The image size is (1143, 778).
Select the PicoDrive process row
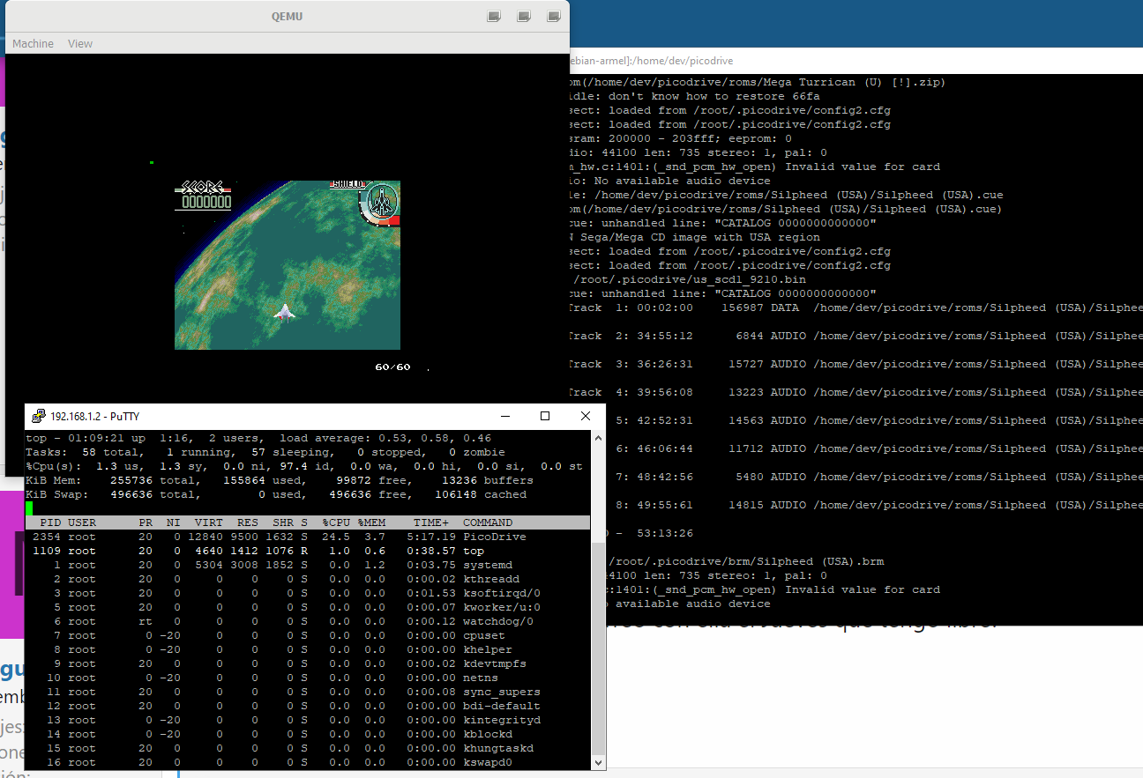[307, 537]
